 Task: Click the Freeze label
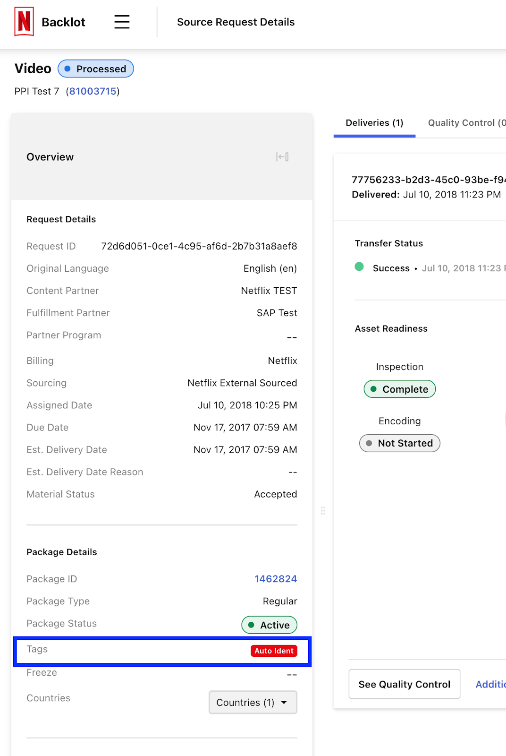pyautogui.click(x=42, y=672)
